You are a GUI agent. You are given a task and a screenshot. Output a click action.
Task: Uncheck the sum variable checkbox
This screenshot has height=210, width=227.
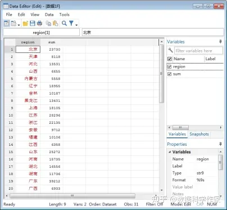pyautogui.click(x=170, y=74)
